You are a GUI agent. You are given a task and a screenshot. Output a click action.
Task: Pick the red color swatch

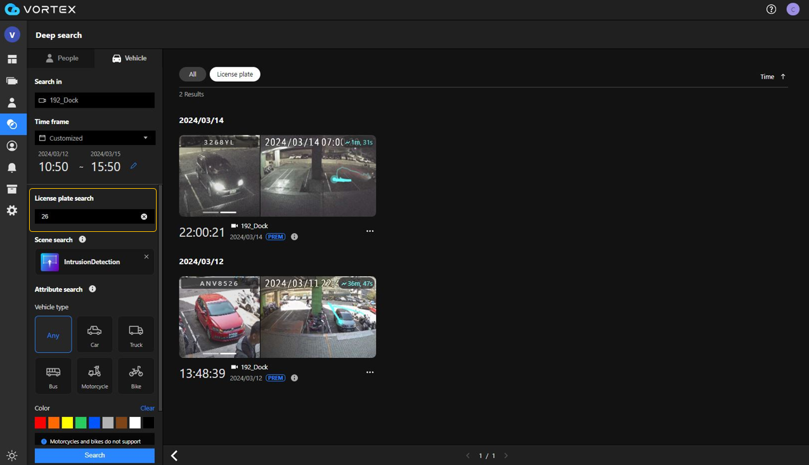[x=40, y=422]
